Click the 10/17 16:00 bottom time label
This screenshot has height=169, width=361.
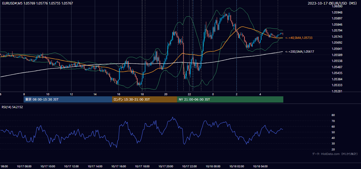119,166
